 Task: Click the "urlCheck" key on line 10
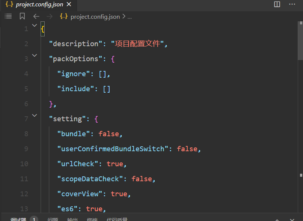(78, 164)
